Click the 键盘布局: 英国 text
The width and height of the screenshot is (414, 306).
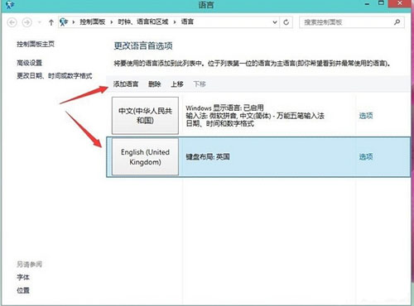[x=208, y=157]
